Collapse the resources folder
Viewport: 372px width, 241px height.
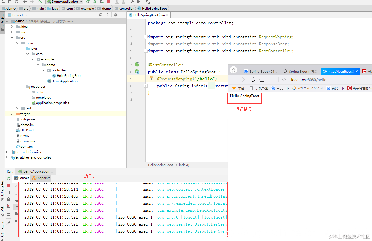coord(22,86)
